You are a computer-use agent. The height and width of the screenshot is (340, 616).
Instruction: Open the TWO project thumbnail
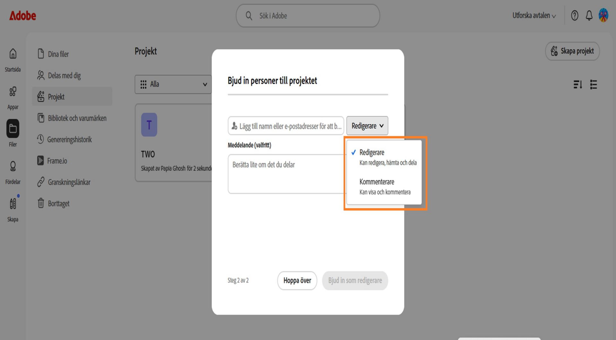pos(149,125)
